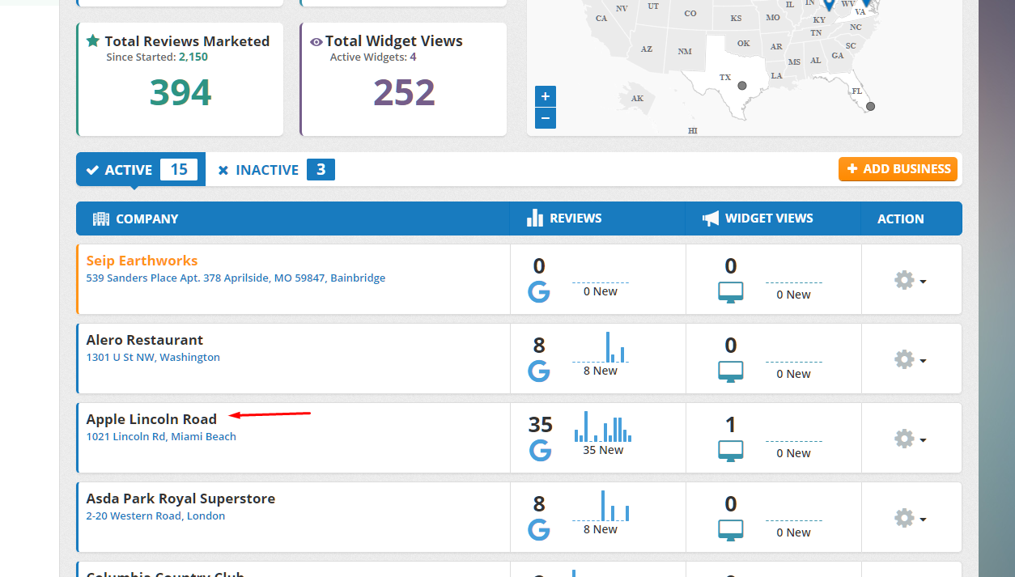Switch to the Inactive businesses tab
The image size is (1015, 577).
point(275,170)
